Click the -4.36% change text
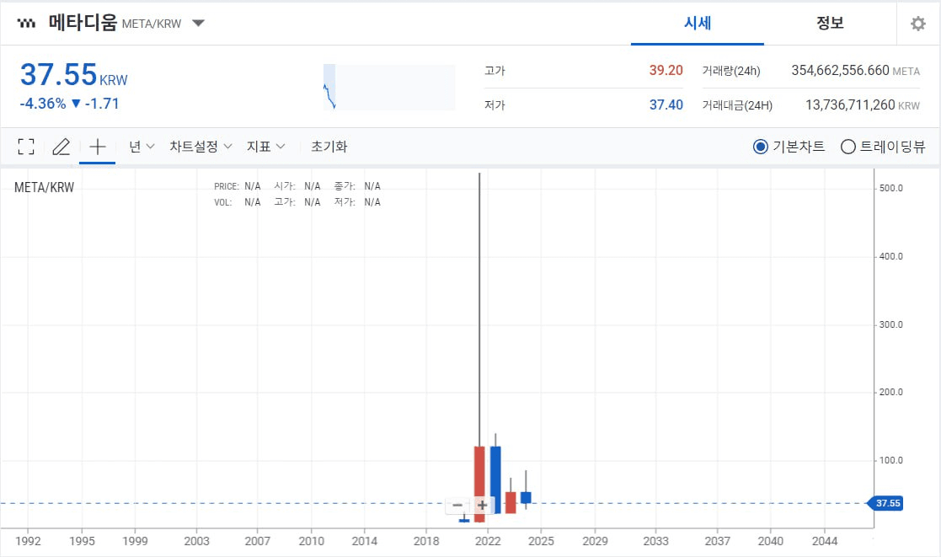941x557 pixels. 43,104
